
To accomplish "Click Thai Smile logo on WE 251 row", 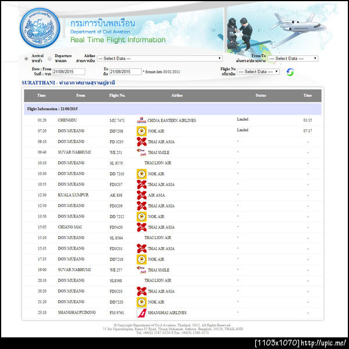I will 141,152.
